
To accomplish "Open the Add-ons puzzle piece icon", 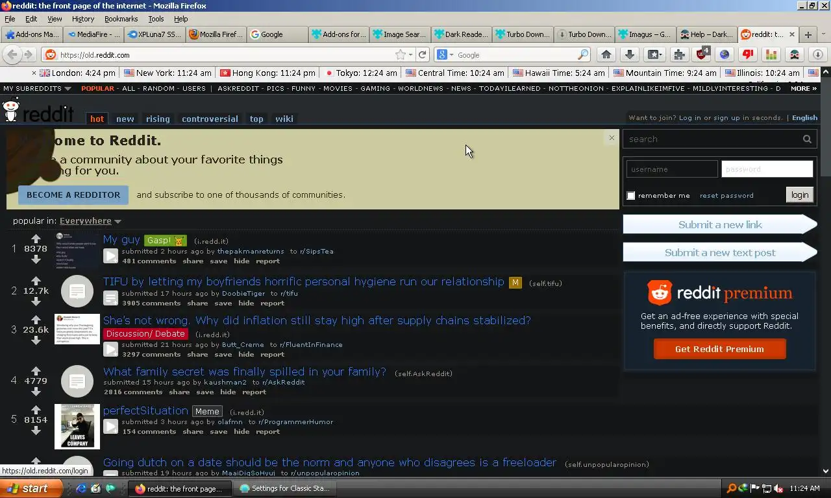I will 679,54.
